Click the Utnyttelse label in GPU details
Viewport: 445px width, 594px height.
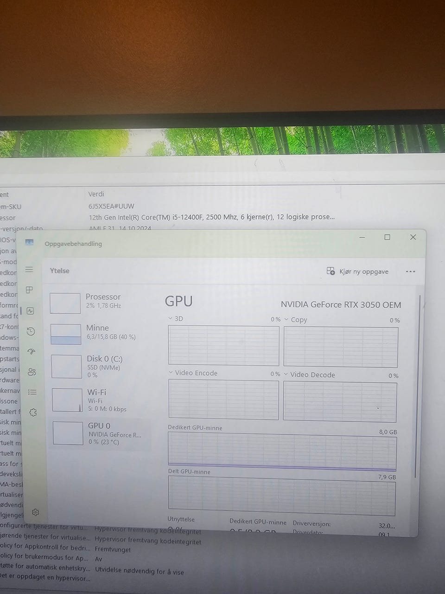pyautogui.click(x=181, y=519)
